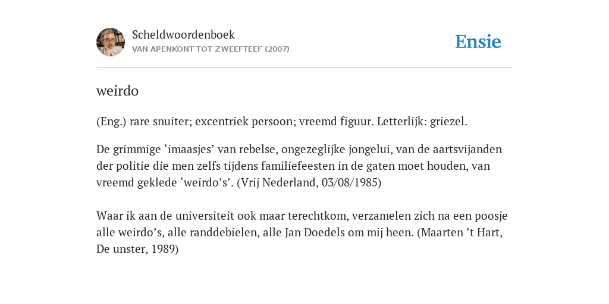Image resolution: width=609 pixels, height=304 pixels.
Task: Click the word 'universiteit' in the second quote
Action: click(x=205, y=216)
